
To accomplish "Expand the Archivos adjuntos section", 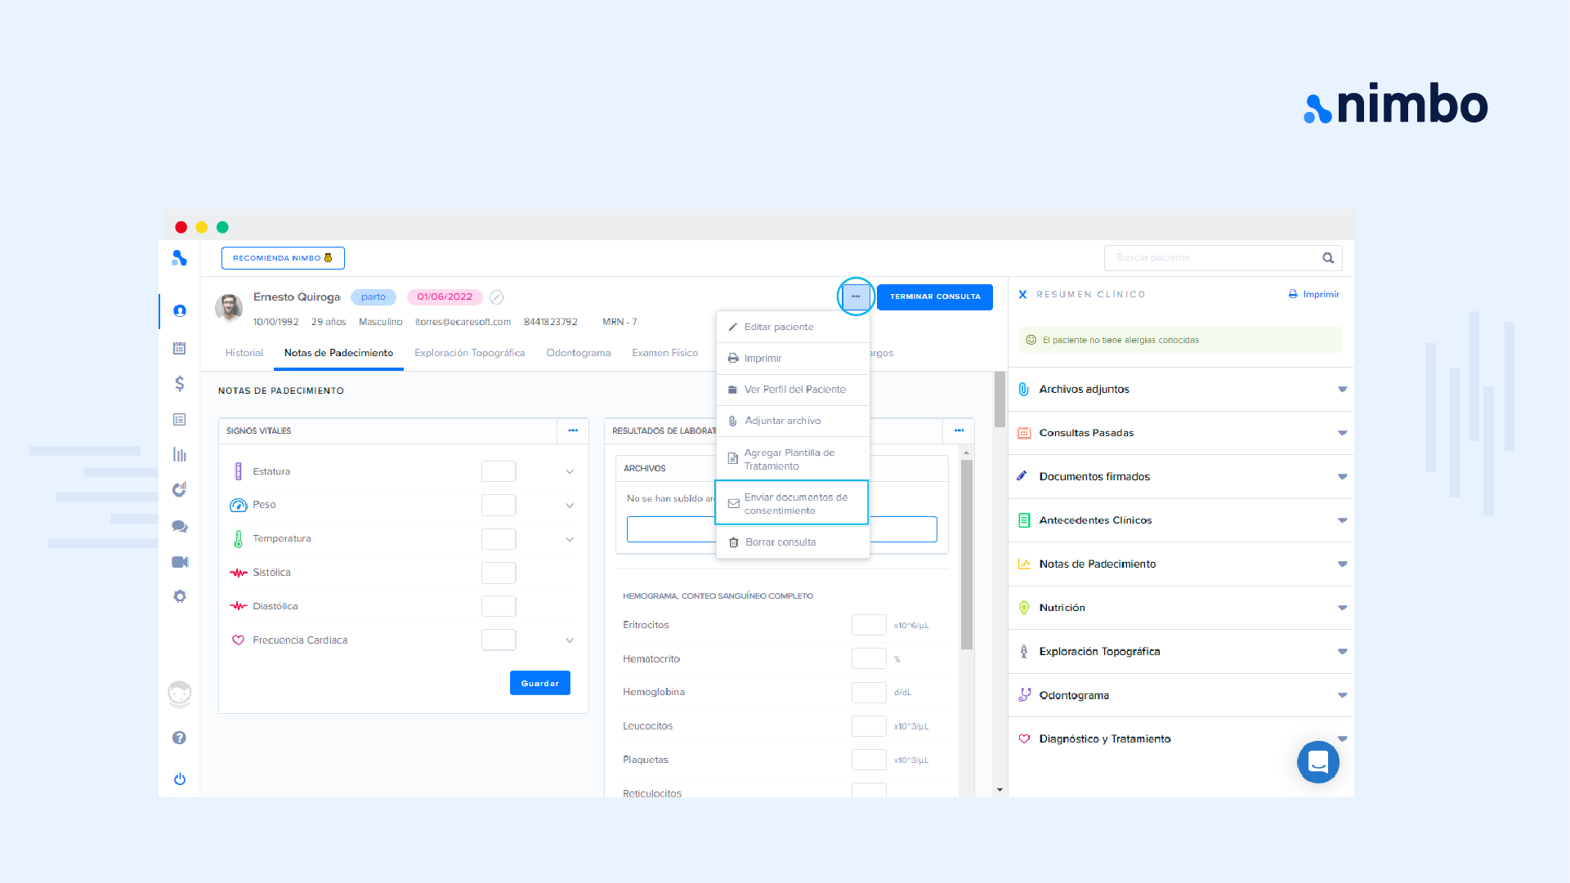I will pyautogui.click(x=1342, y=390).
